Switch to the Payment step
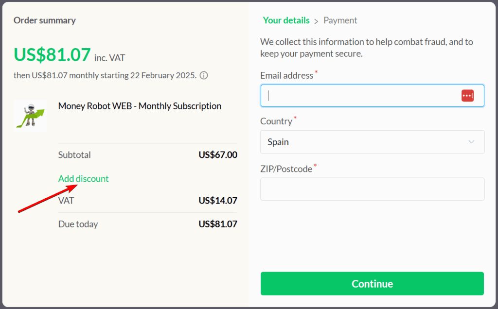 coord(340,20)
